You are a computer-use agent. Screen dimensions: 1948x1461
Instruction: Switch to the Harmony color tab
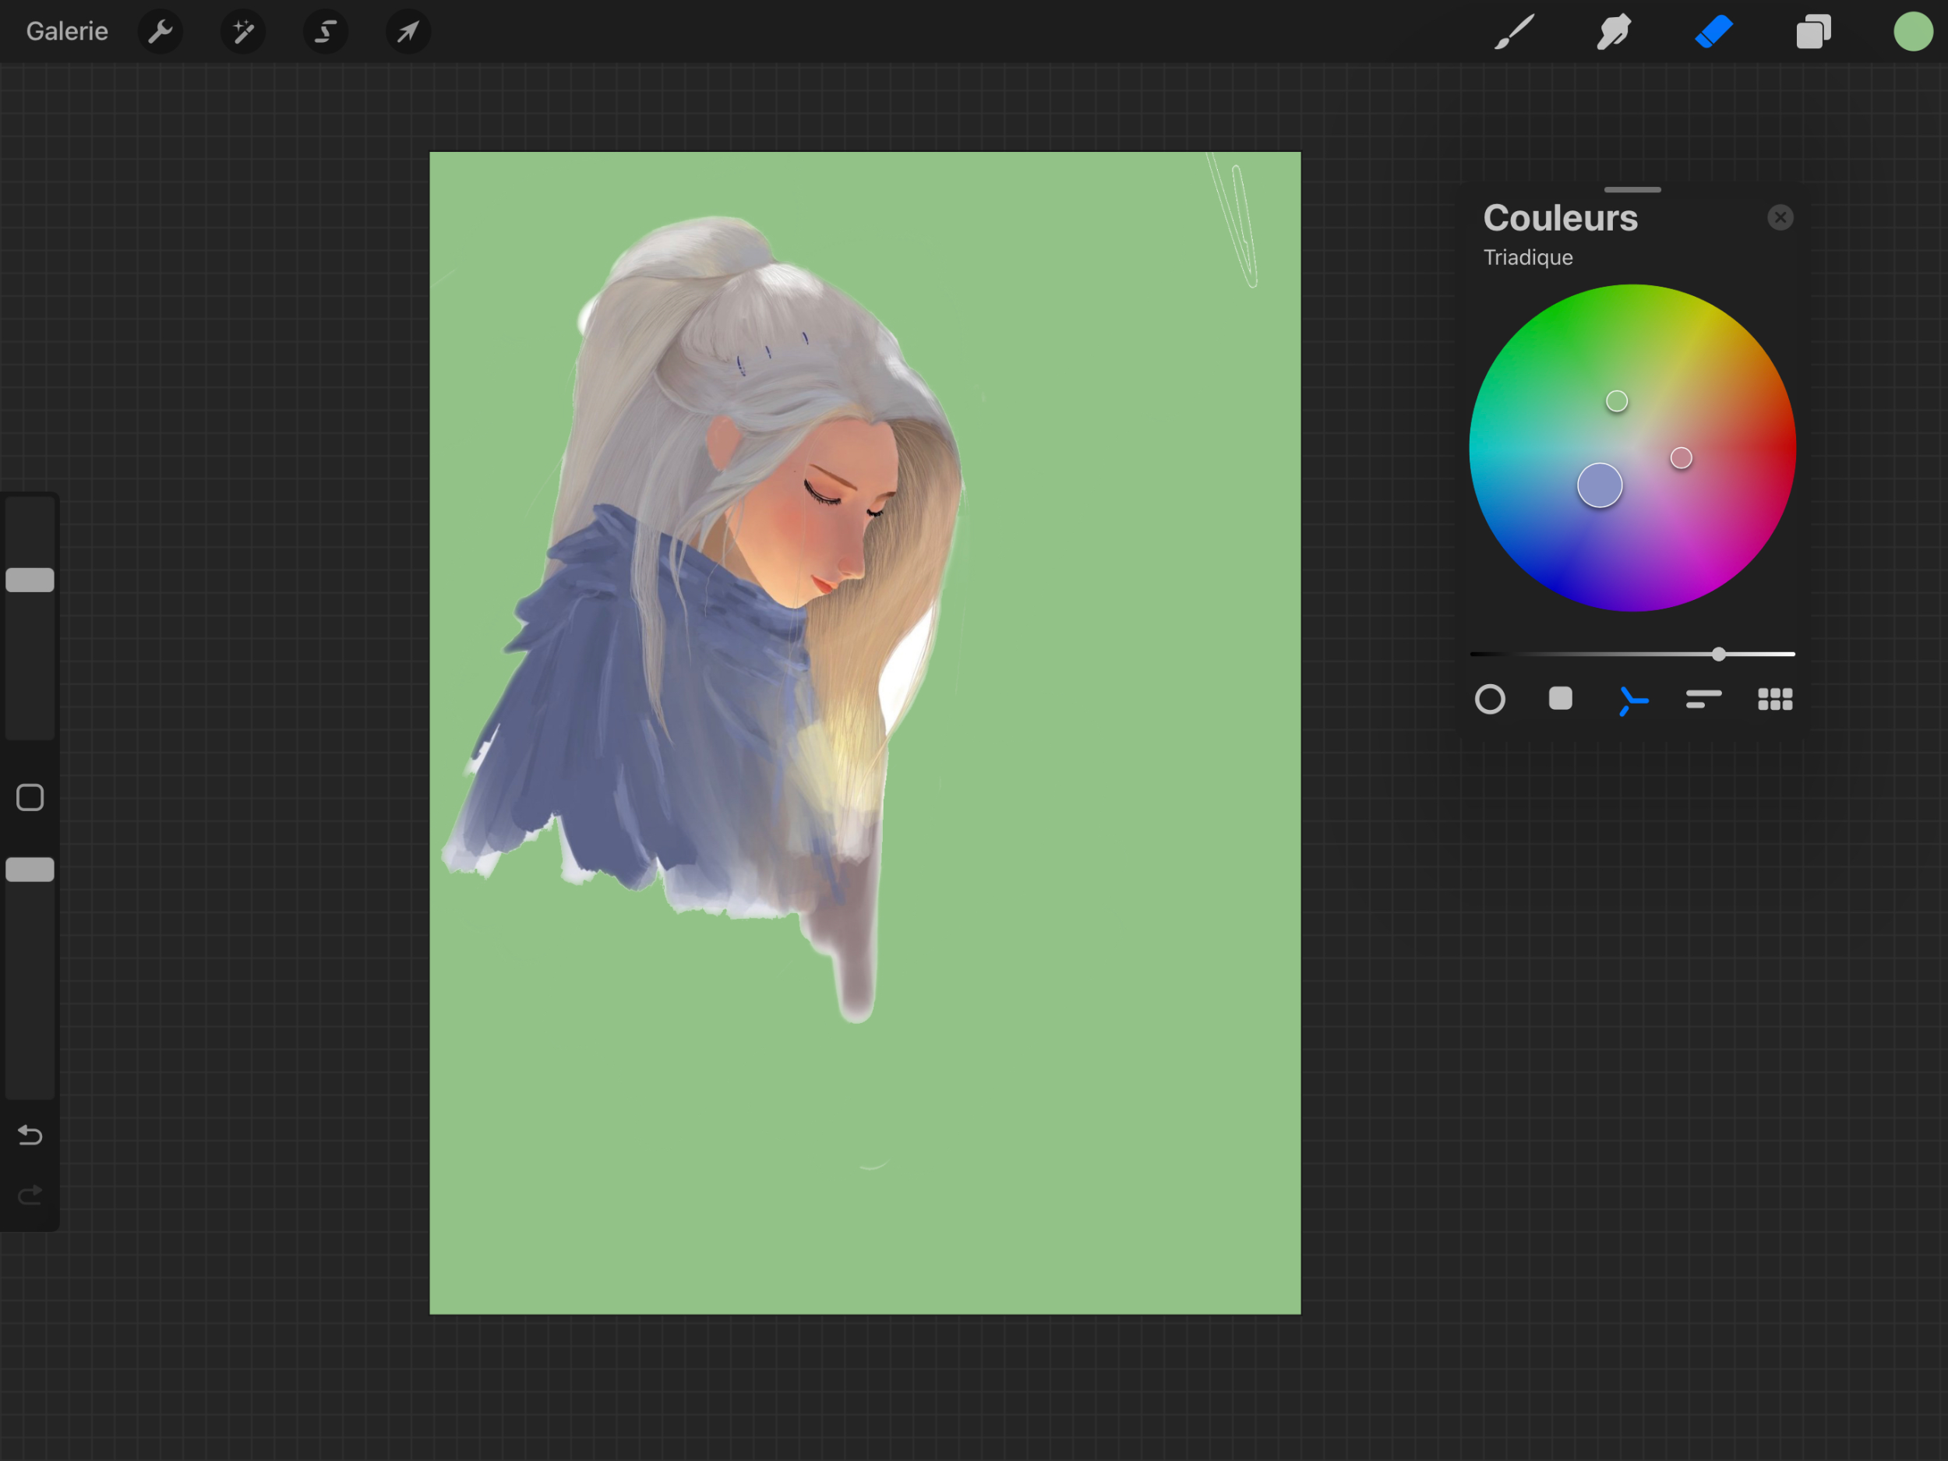(x=1632, y=701)
